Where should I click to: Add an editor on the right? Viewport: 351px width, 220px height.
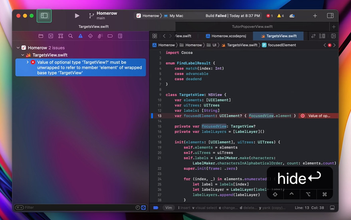pyautogui.click(x=333, y=36)
